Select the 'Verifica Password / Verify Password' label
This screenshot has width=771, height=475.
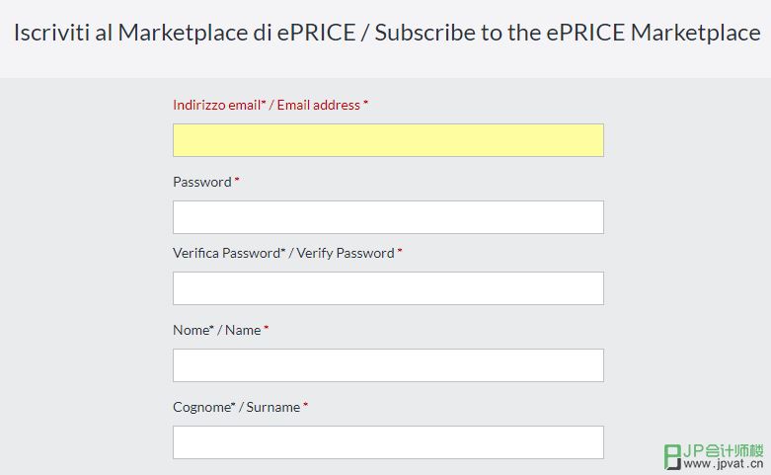coord(283,253)
